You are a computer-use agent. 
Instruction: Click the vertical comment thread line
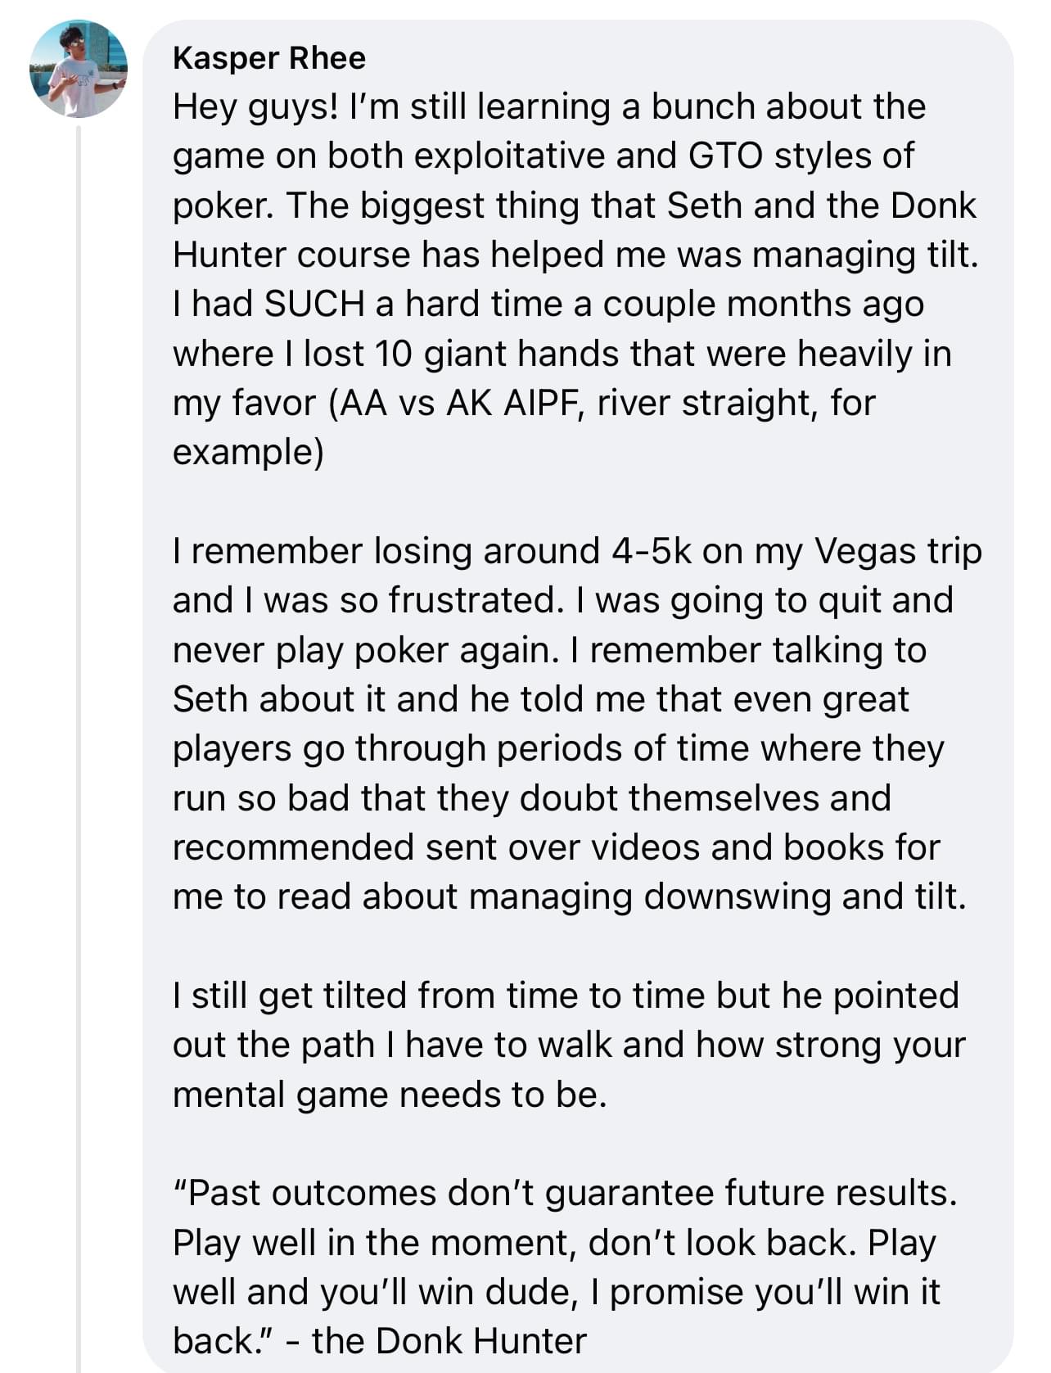pyautogui.click(x=79, y=737)
